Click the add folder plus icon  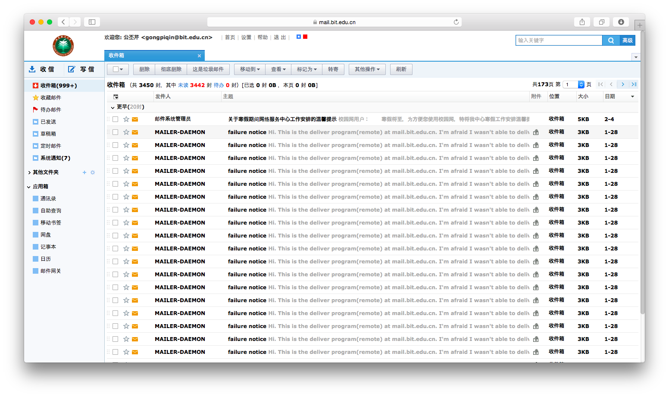[x=84, y=172]
